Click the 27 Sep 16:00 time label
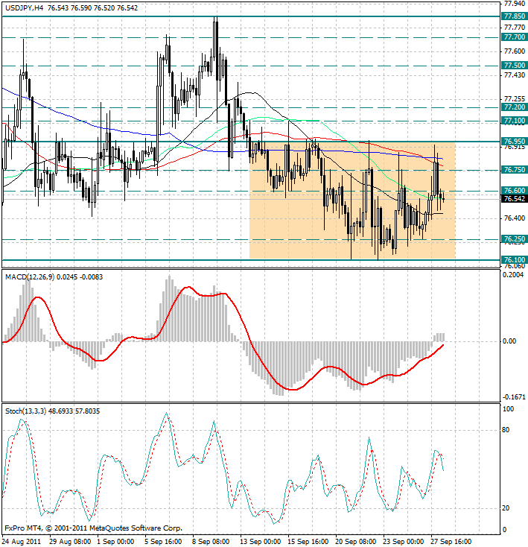Viewport: 528px width, 547px height. (452, 542)
